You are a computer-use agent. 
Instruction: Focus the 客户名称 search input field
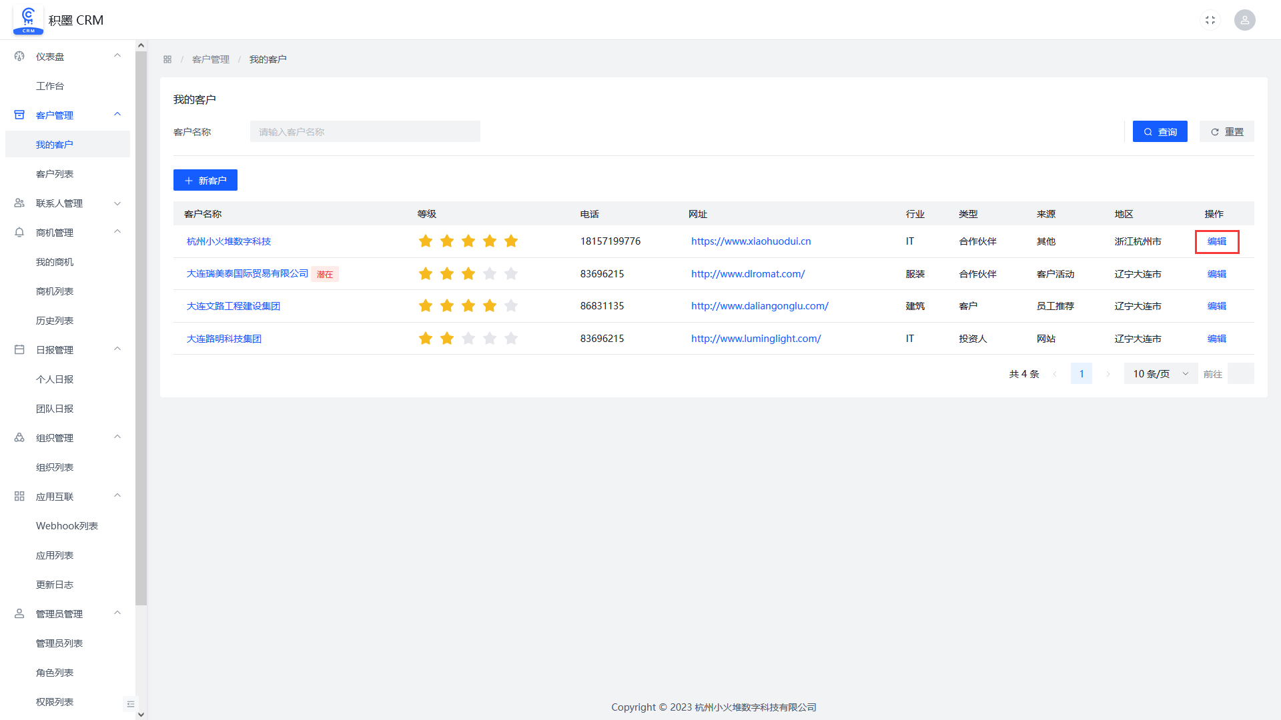[x=365, y=132]
